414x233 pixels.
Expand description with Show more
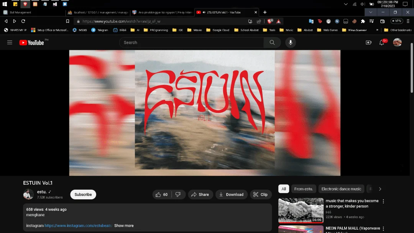coord(124,226)
